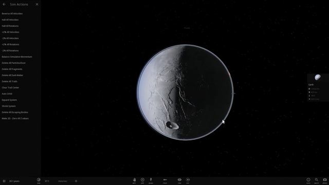Apply -2% All Rotations
The width and height of the screenshot is (329, 185).
coord(10,50)
